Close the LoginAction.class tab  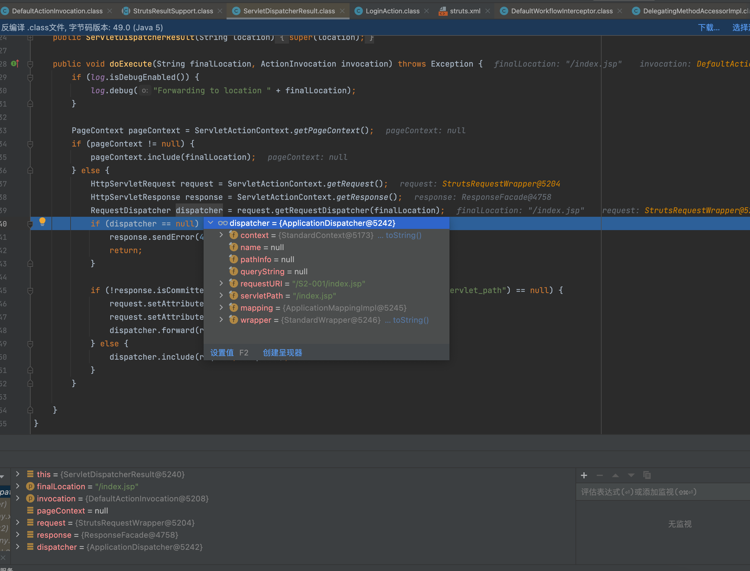tap(427, 11)
